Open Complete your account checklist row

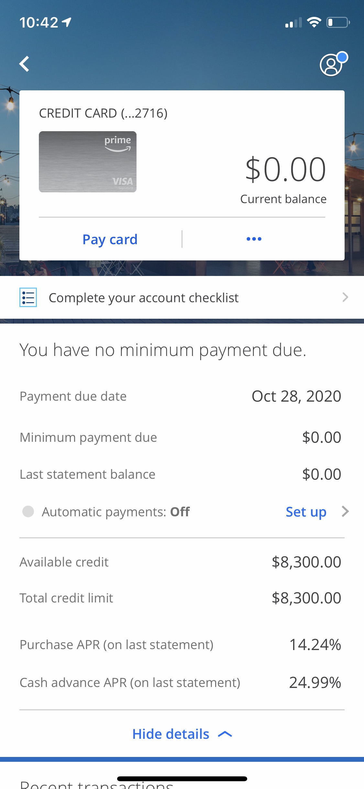tap(182, 297)
